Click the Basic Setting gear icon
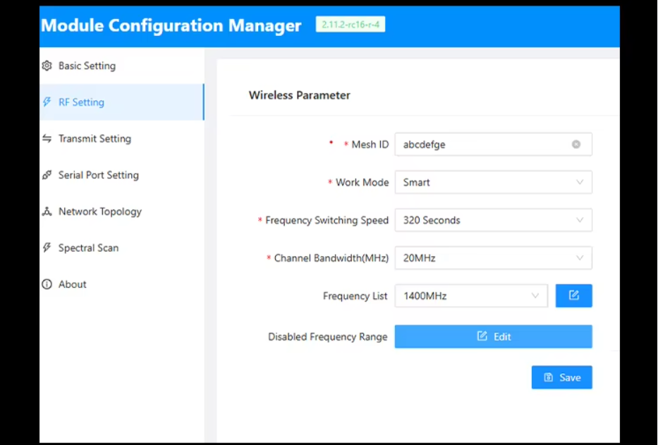658x445 pixels. [x=47, y=66]
